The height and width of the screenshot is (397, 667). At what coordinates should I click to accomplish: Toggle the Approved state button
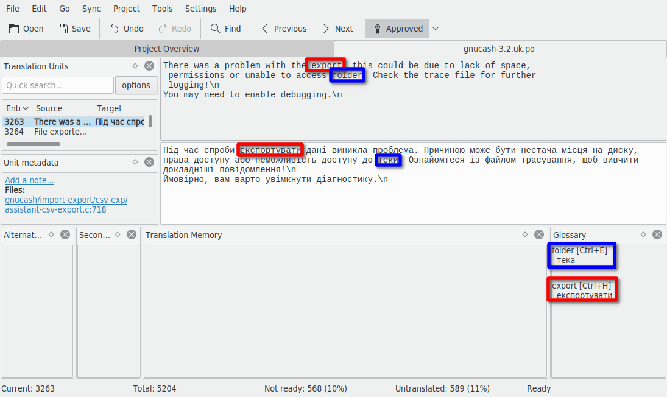pos(397,29)
